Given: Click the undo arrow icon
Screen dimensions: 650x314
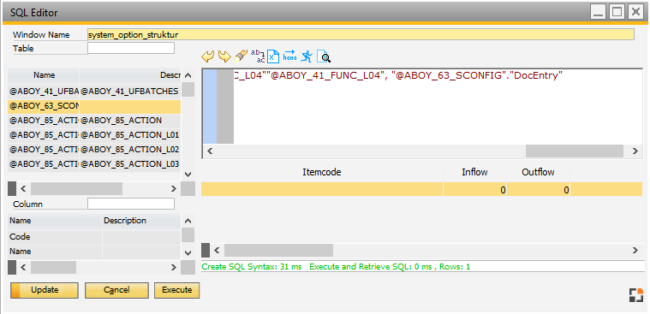Looking at the screenshot, I should 207,56.
